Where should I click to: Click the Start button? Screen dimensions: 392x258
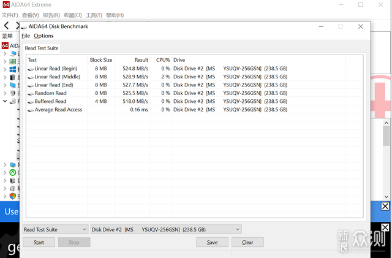[x=39, y=242]
